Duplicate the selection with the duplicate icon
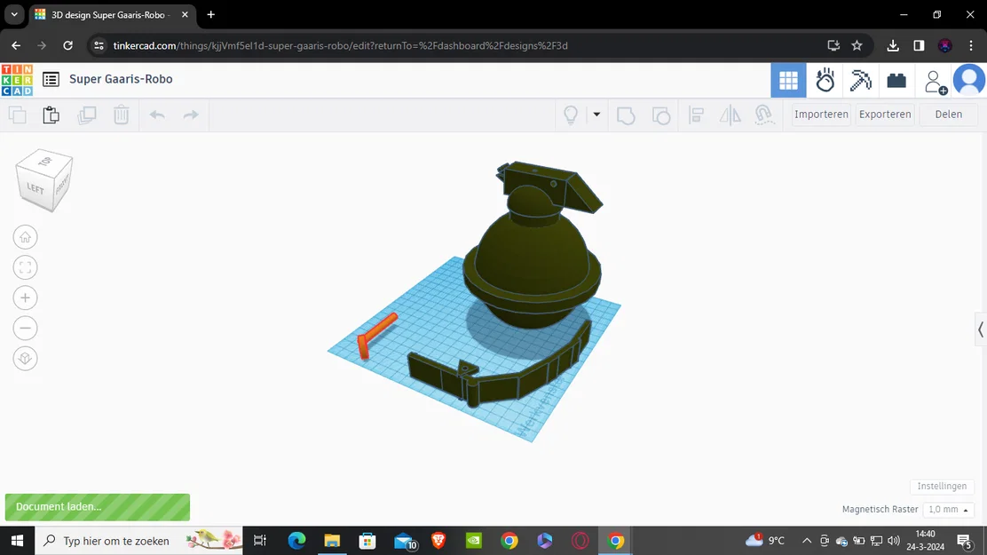Image resolution: width=987 pixels, height=555 pixels. click(x=86, y=115)
